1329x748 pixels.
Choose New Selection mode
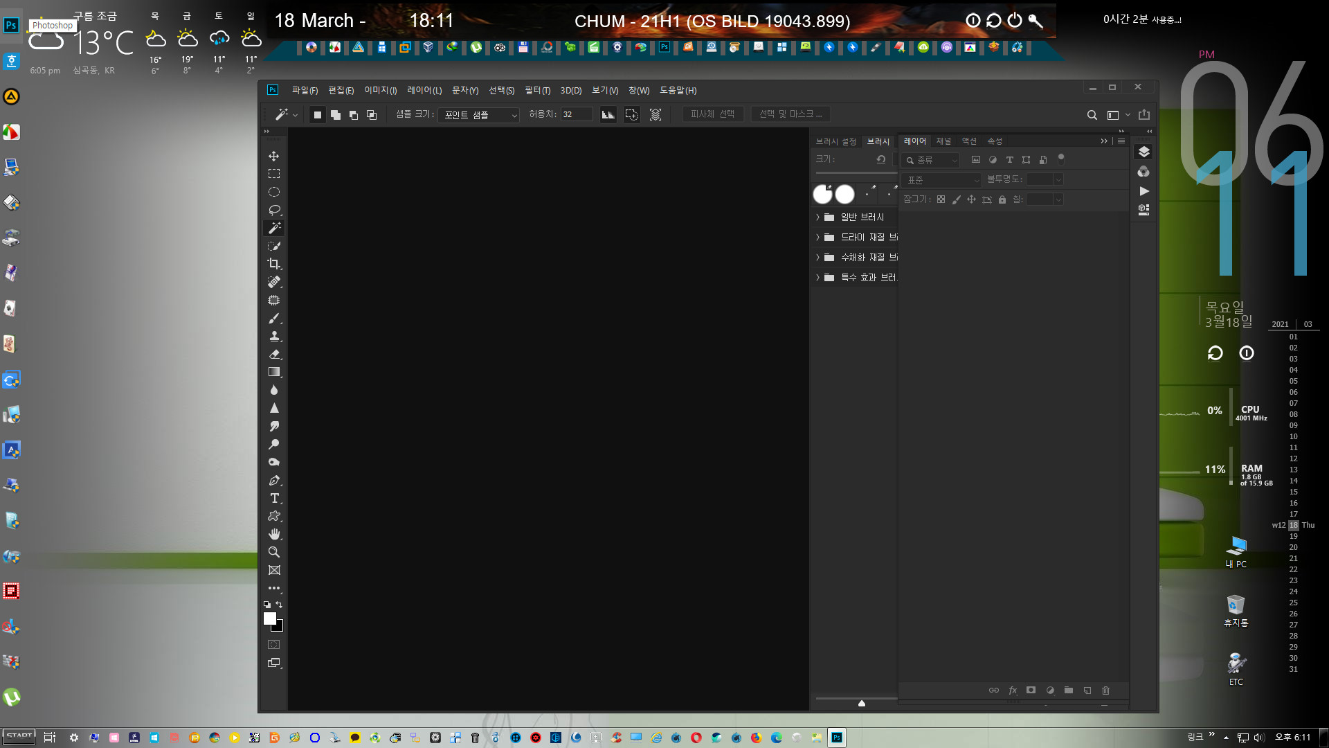pyautogui.click(x=318, y=115)
